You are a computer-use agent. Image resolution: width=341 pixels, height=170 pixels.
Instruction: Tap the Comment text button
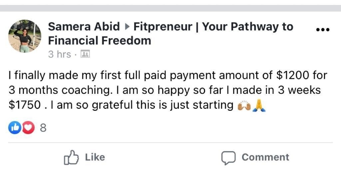pyautogui.click(x=265, y=157)
